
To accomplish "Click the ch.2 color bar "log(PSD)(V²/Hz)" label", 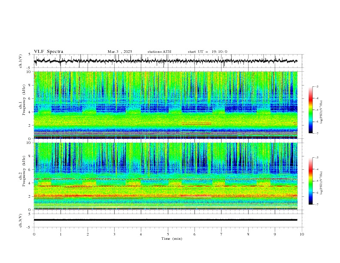I will [x=321, y=183].
